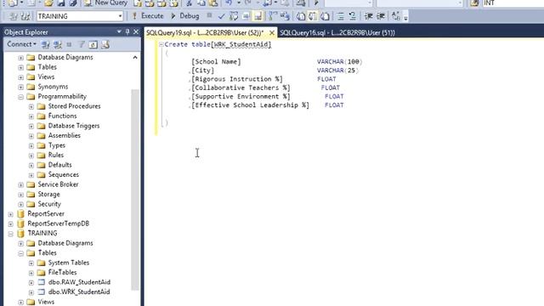Click the TRAINING database cylinder icon
Viewport: 544px width, 306px height.
20,233
